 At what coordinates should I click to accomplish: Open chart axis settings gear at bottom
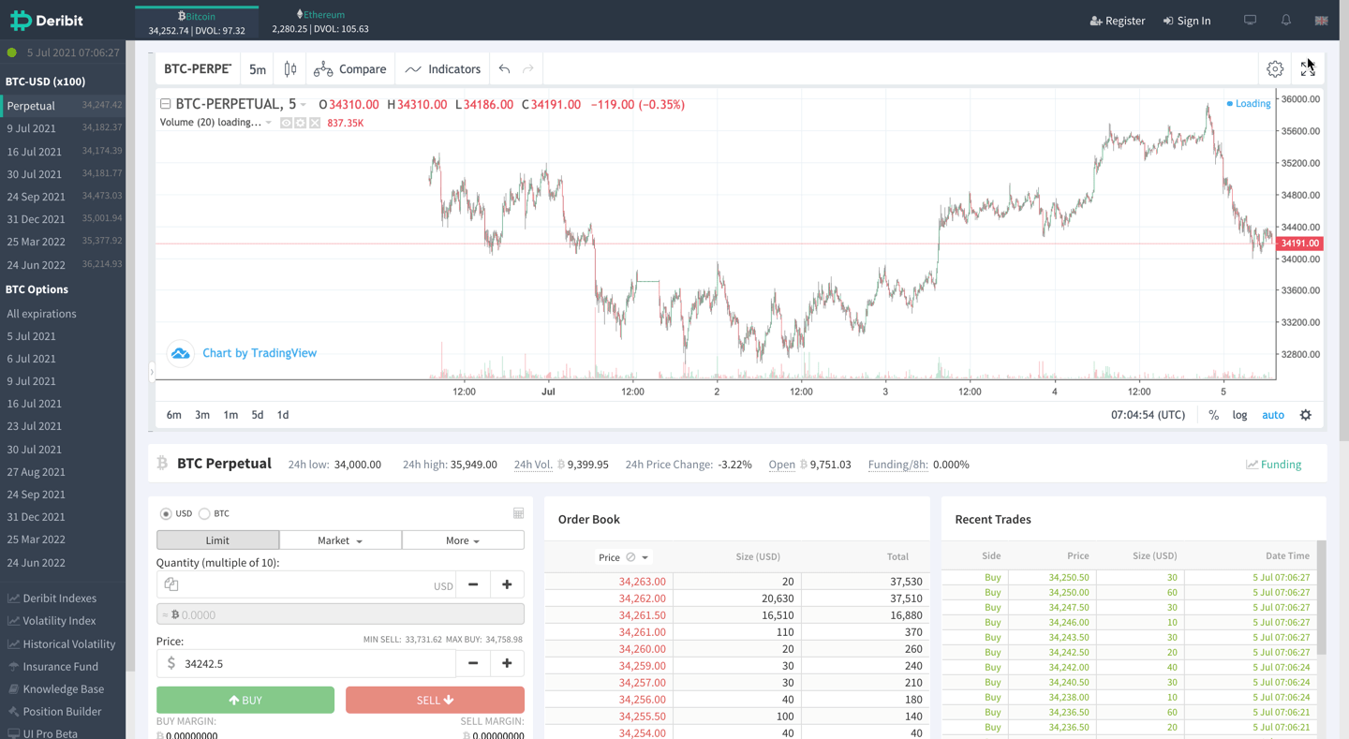(x=1306, y=415)
